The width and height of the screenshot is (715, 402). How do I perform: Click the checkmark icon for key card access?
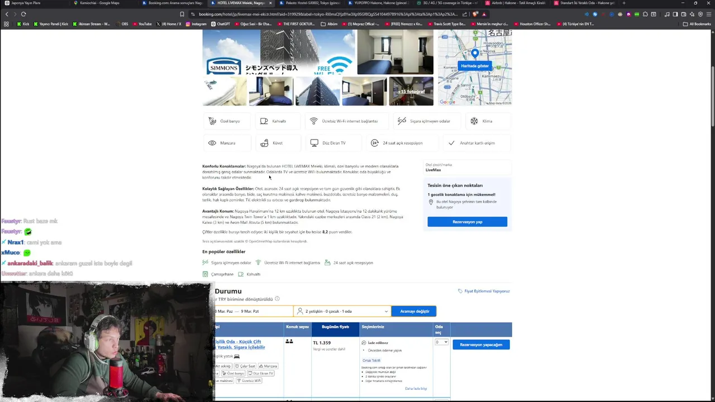click(x=451, y=143)
